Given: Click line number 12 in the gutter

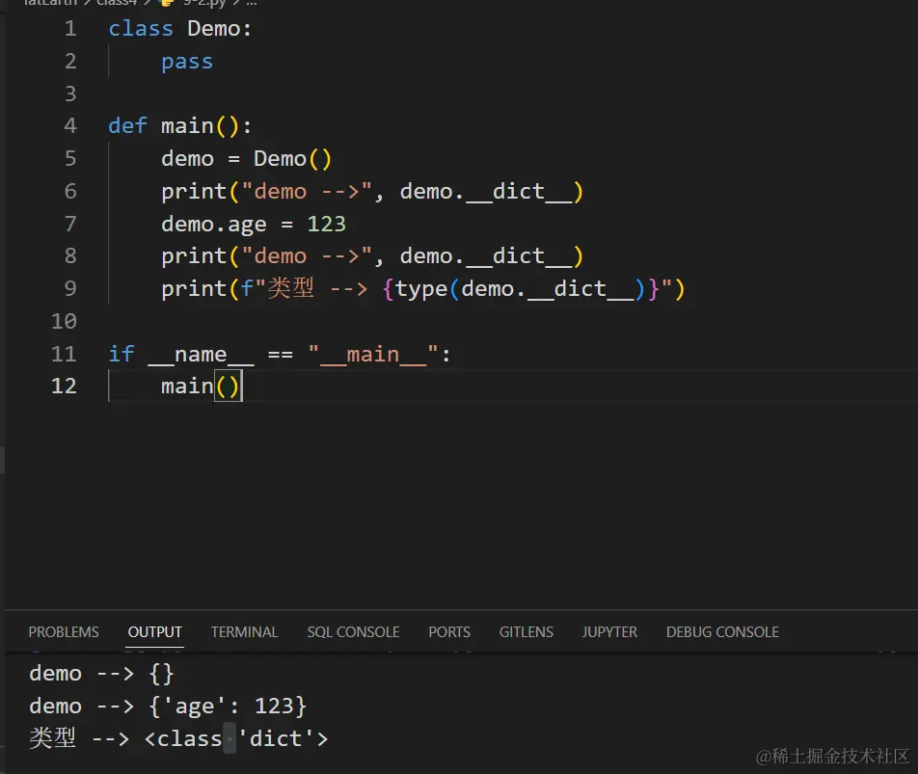Looking at the screenshot, I should pos(64,387).
